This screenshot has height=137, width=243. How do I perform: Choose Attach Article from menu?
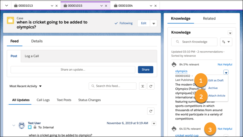pos(217,96)
